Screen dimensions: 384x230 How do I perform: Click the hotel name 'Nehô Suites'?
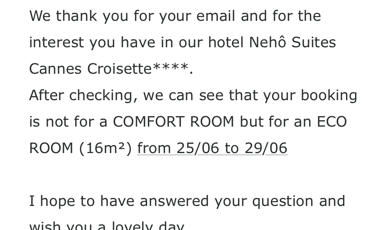click(293, 42)
